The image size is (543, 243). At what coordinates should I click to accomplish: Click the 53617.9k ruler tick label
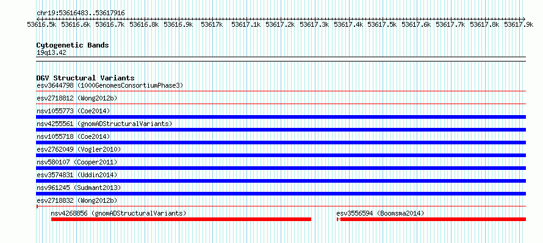tap(519, 24)
